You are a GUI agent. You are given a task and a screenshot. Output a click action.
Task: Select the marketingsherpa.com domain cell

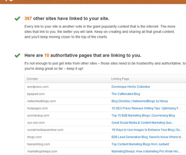coord(42,151)
